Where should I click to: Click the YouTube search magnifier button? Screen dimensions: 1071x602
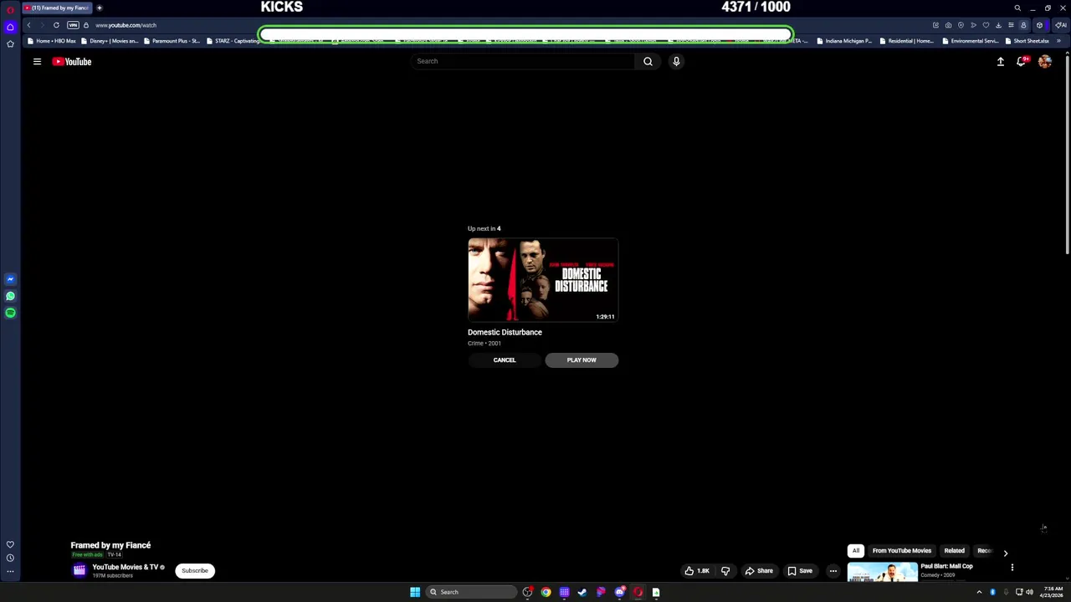point(648,61)
